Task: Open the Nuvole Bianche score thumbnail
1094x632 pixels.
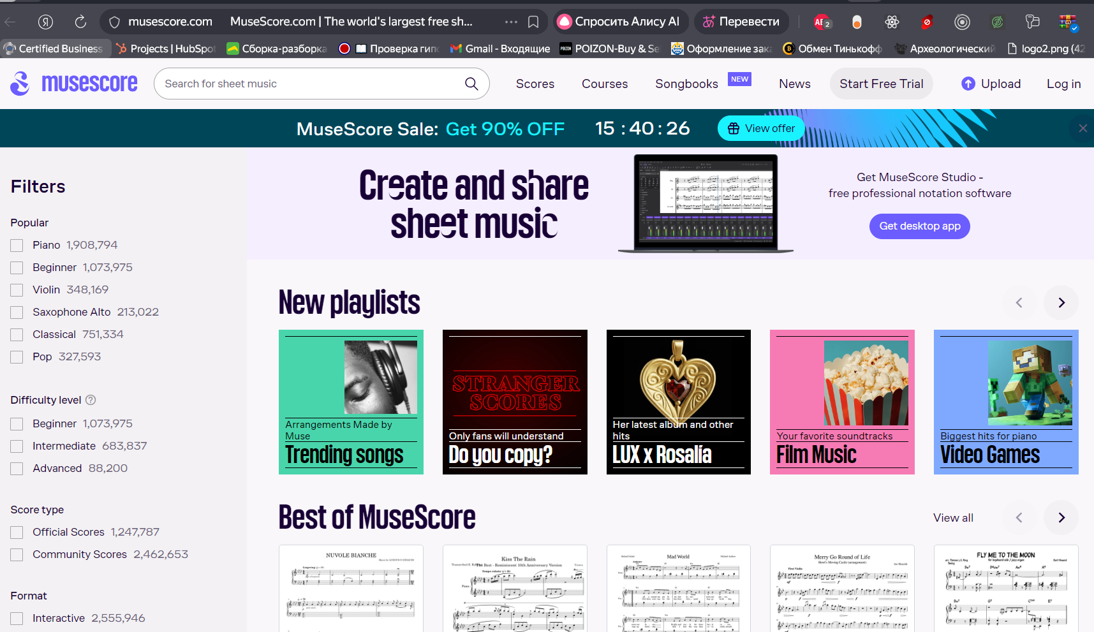Action: coord(351,588)
